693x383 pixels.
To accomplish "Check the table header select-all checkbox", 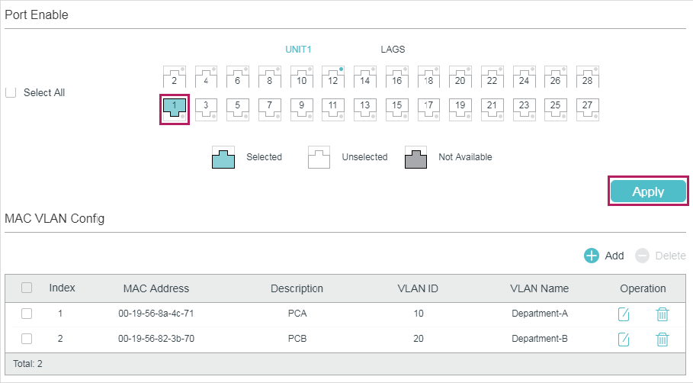I will [27, 288].
